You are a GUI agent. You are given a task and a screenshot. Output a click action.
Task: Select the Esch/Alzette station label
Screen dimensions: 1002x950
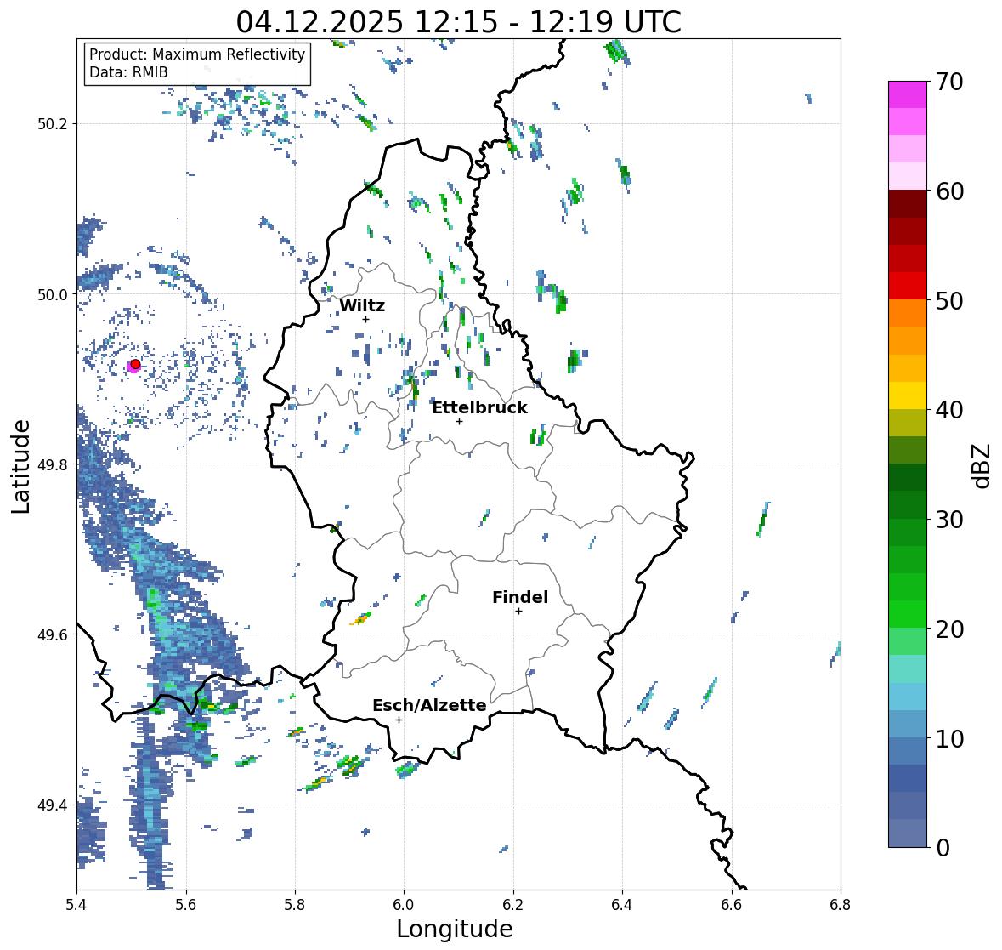[x=429, y=705]
